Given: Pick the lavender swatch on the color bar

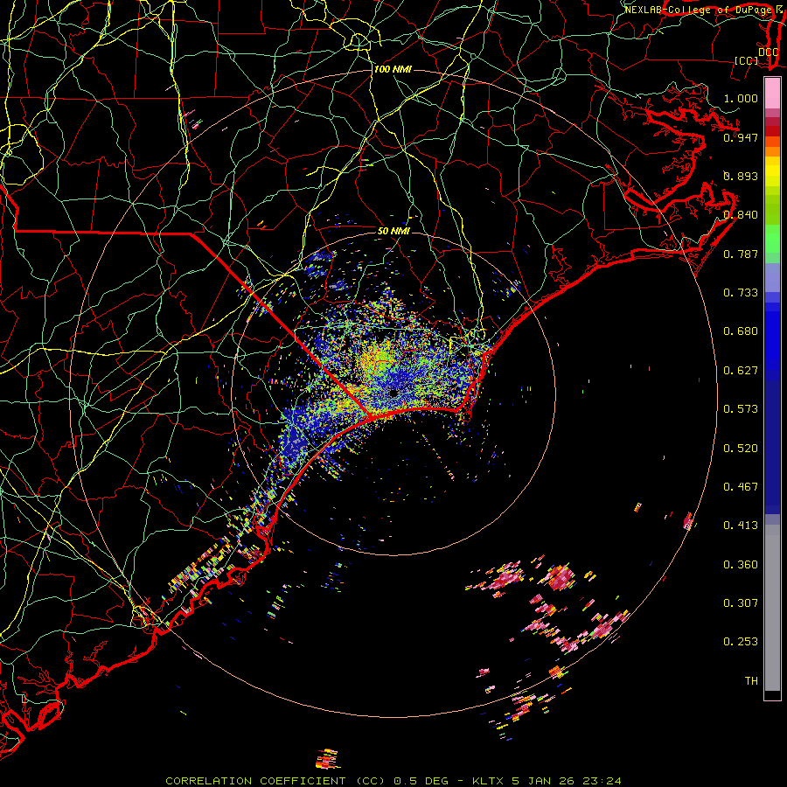Looking at the screenshot, I should tap(772, 277).
